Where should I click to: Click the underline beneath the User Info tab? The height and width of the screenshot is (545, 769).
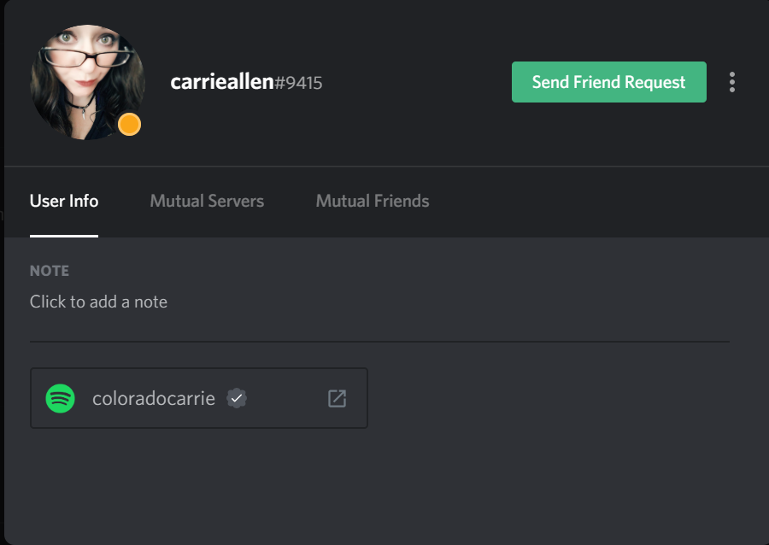click(64, 235)
